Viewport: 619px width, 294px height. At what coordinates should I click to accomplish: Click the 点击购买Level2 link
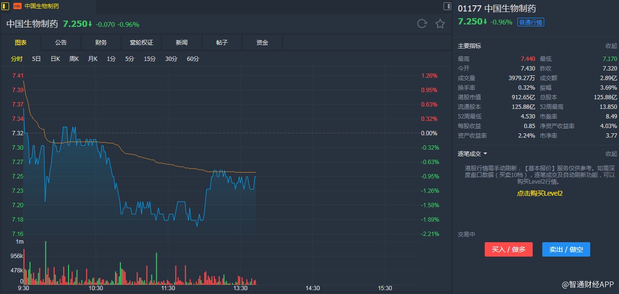click(539, 193)
